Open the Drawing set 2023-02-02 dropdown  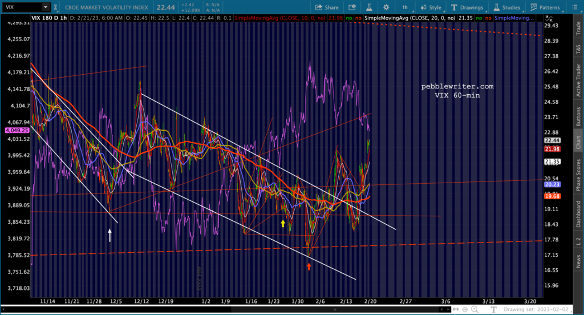click(x=538, y=309)
